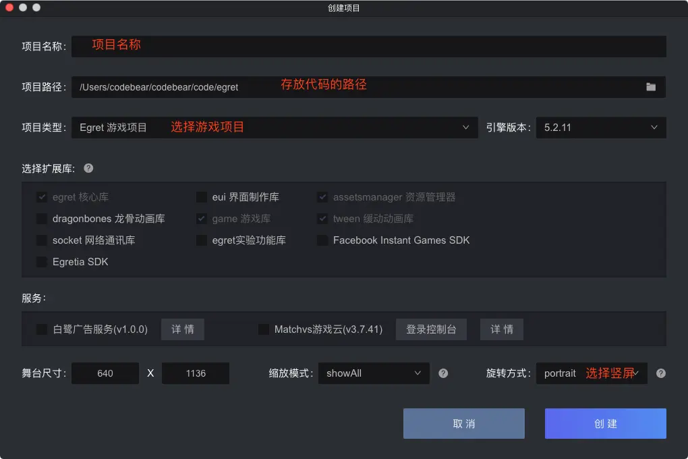Enable egret实验功能库 checkbox

202,240
